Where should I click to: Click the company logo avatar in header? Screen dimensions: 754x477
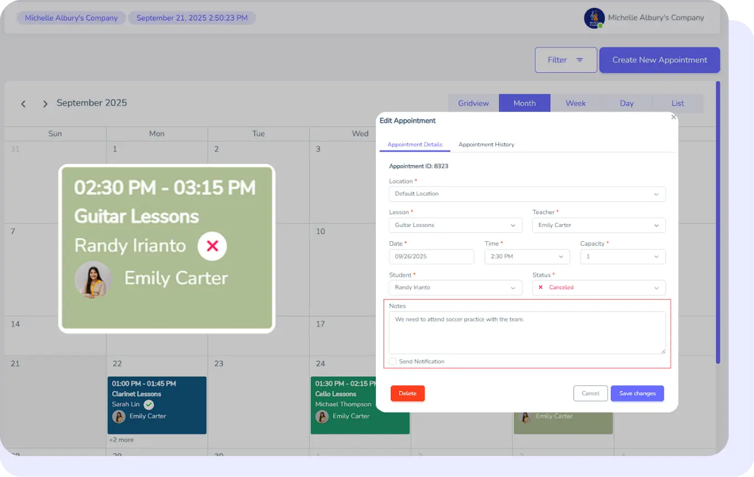pyautogui.click(x=594, y=18)
